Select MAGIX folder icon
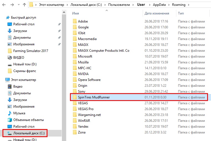The width and height of the screenshot is (211, 141). pyautogui.click(x=75, y=44)
